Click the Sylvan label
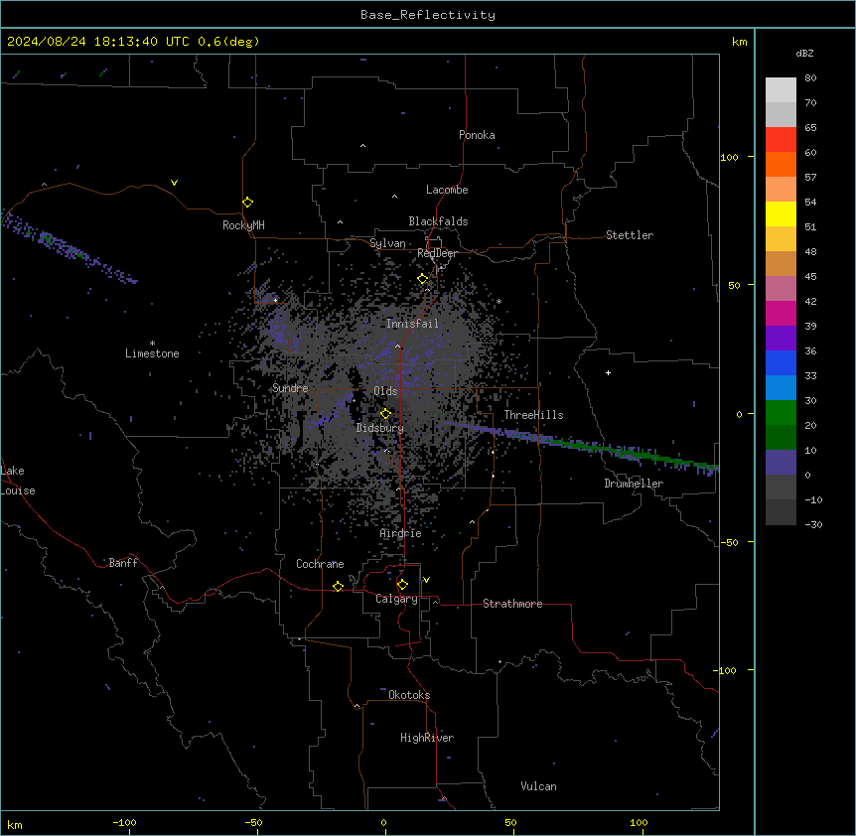This screenshot has height=836, width=856. click(387, 243)
